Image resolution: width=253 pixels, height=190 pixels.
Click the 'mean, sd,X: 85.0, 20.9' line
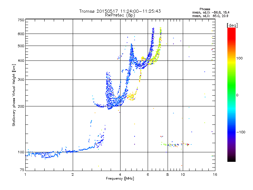click(210, 16)
